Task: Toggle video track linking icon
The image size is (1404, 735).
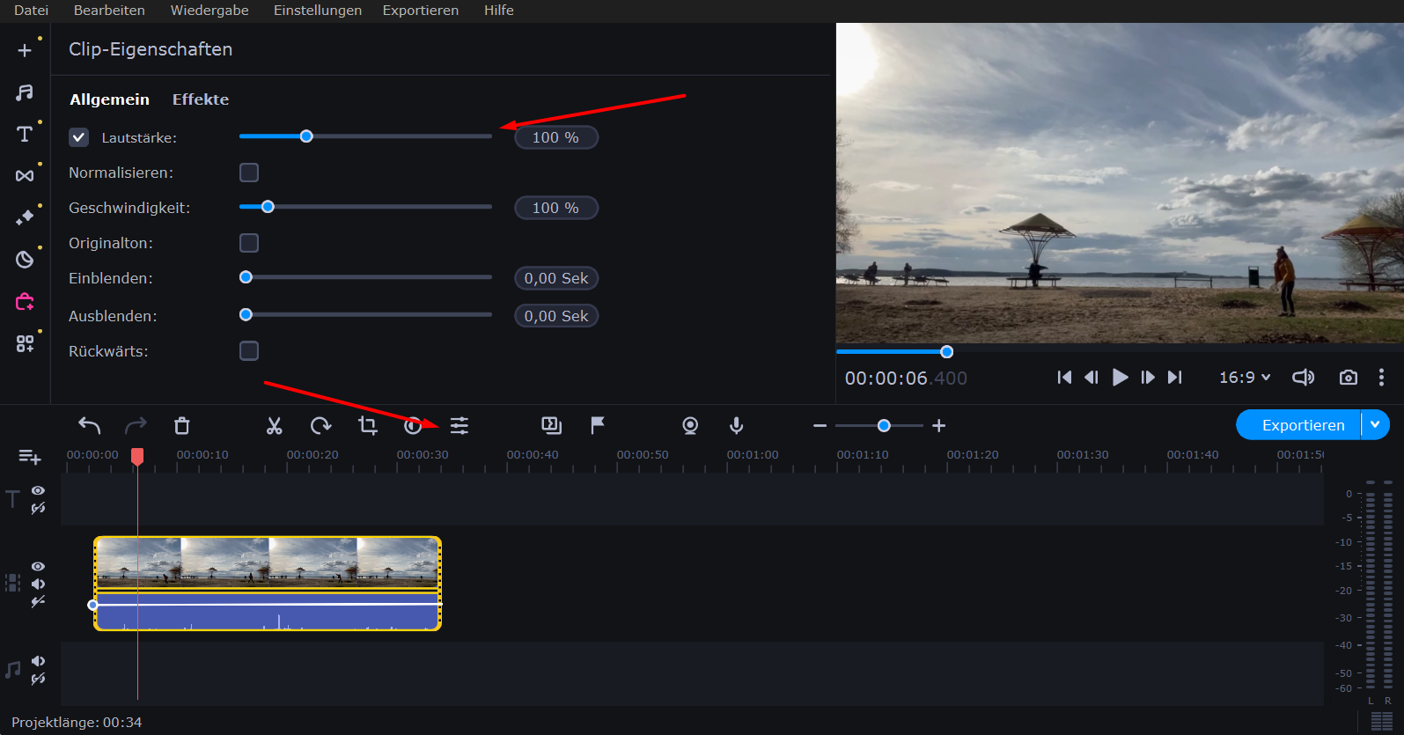Action: [38, 602]
